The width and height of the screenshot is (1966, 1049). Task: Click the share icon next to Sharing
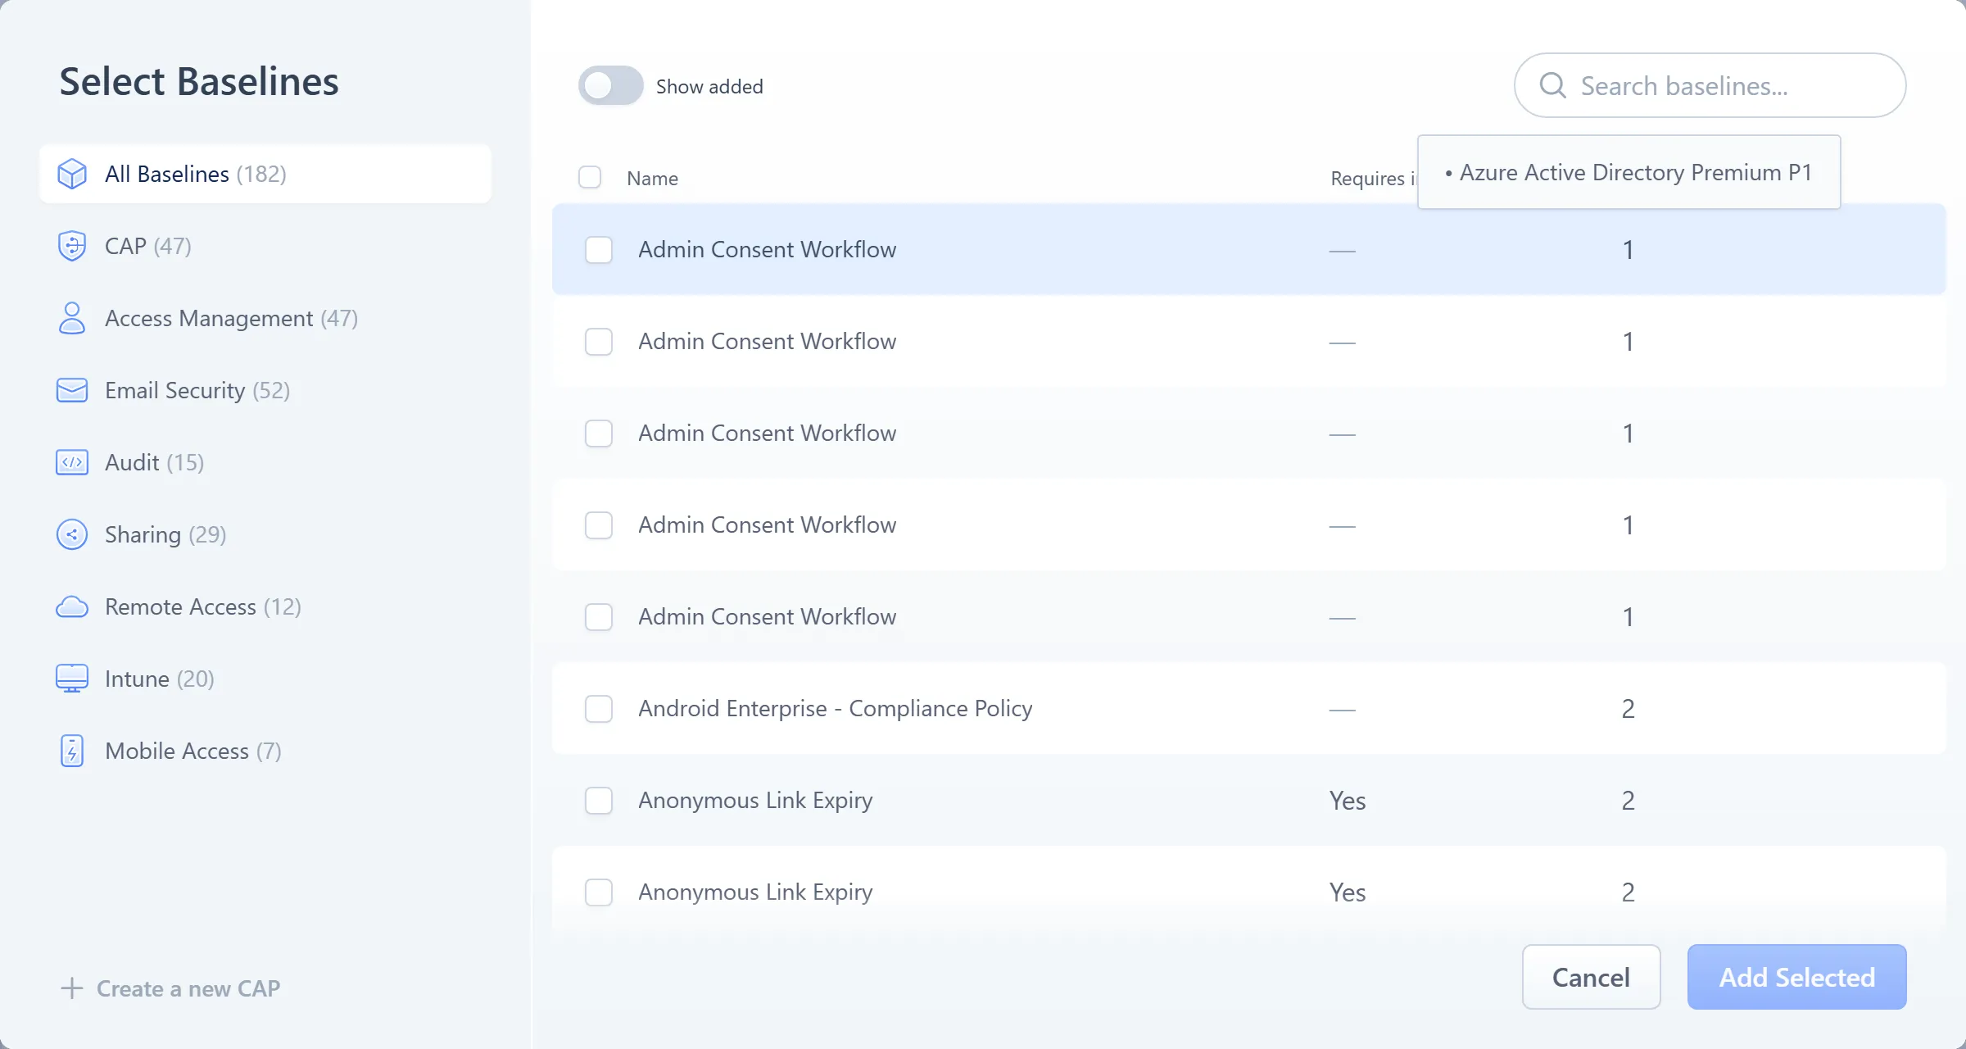click(x=72, y=534)
